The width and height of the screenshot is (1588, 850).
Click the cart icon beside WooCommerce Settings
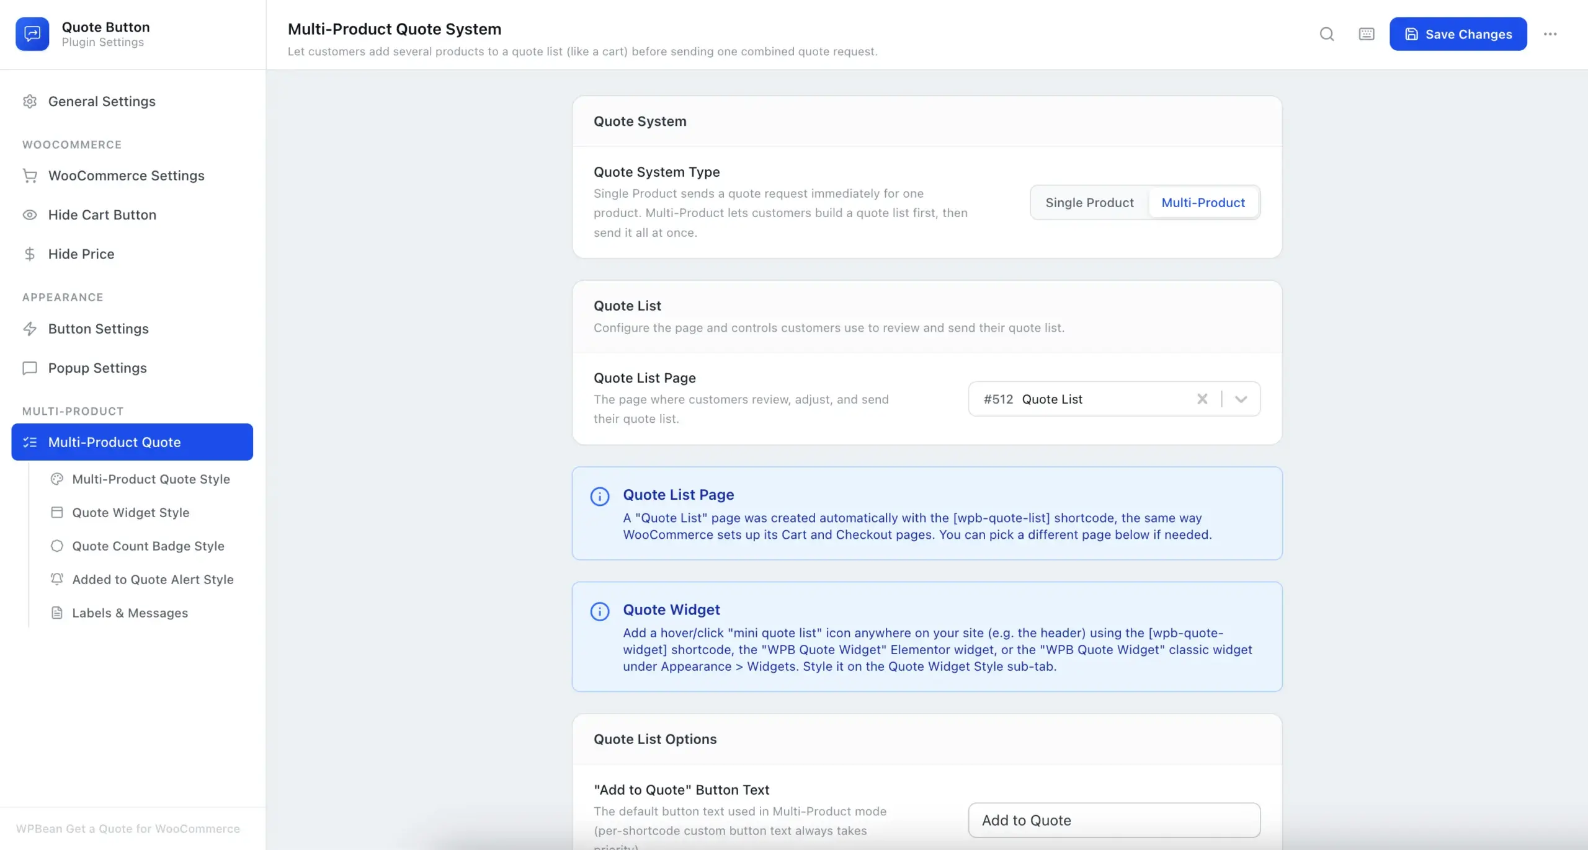point(30,175)
